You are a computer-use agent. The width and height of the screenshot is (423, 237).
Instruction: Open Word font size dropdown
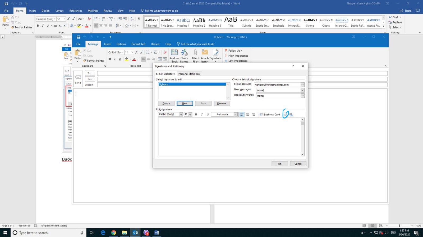64,19
